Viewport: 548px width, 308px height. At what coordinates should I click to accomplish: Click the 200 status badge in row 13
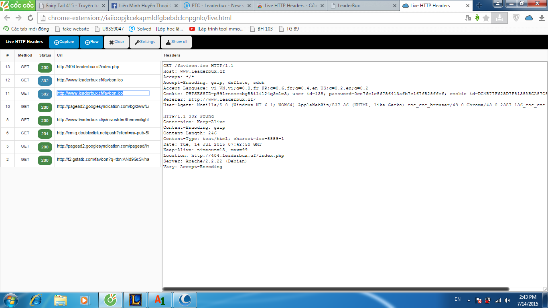coord(45,67)
